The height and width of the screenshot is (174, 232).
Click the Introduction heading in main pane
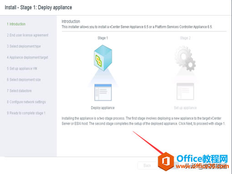pyautogui.click(x=71, y=21)
